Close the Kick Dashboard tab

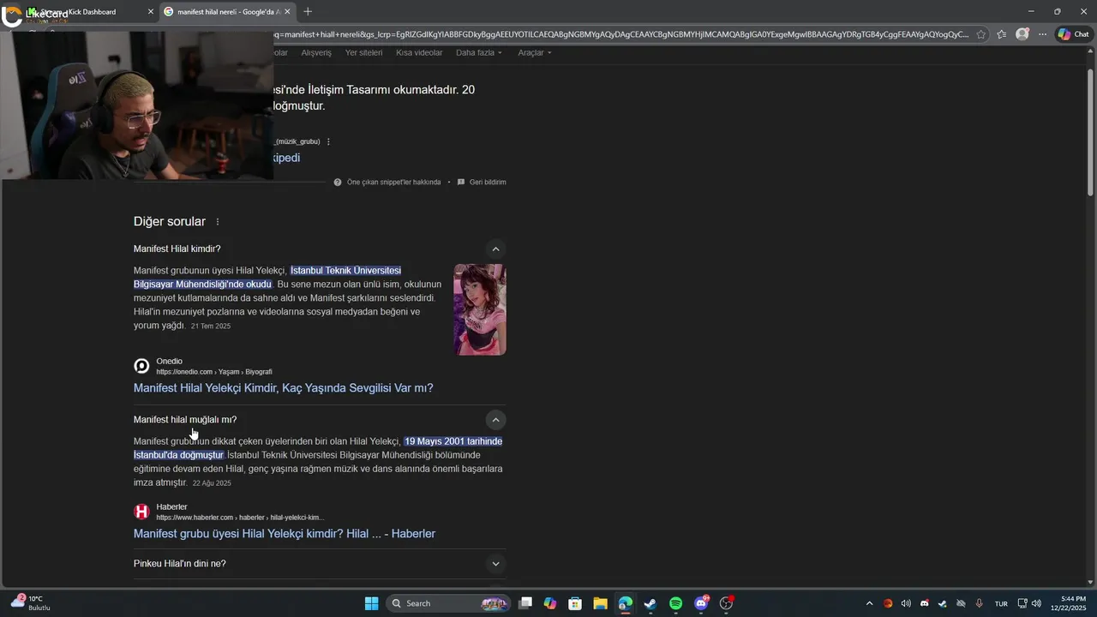click(x=151, y=12)
